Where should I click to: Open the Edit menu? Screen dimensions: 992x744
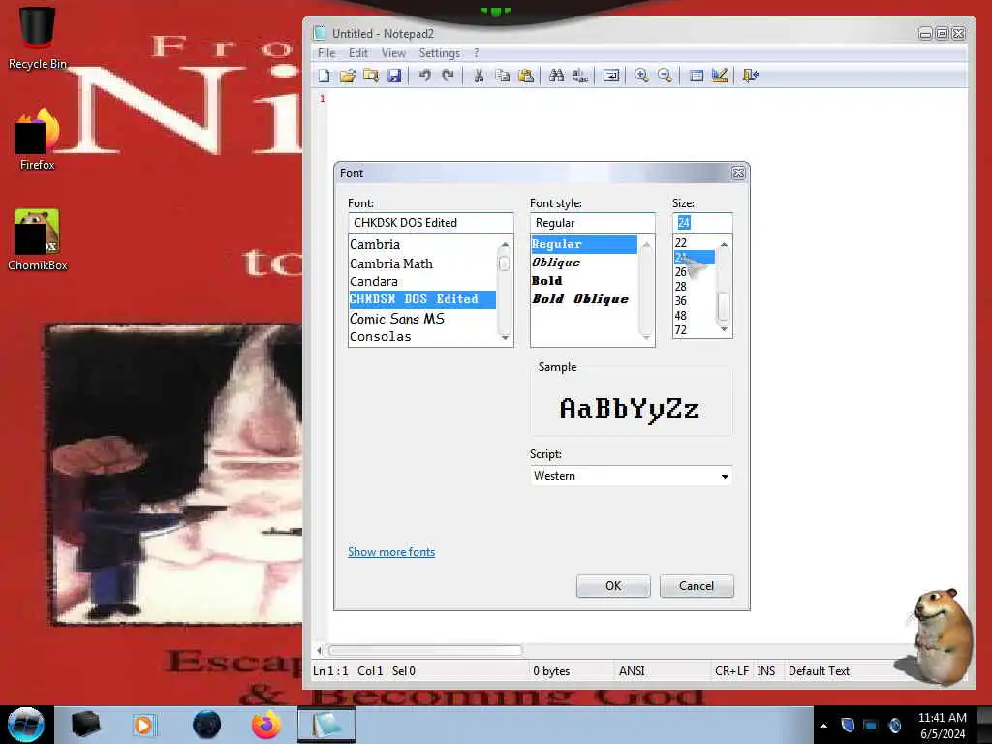[358, 53]
